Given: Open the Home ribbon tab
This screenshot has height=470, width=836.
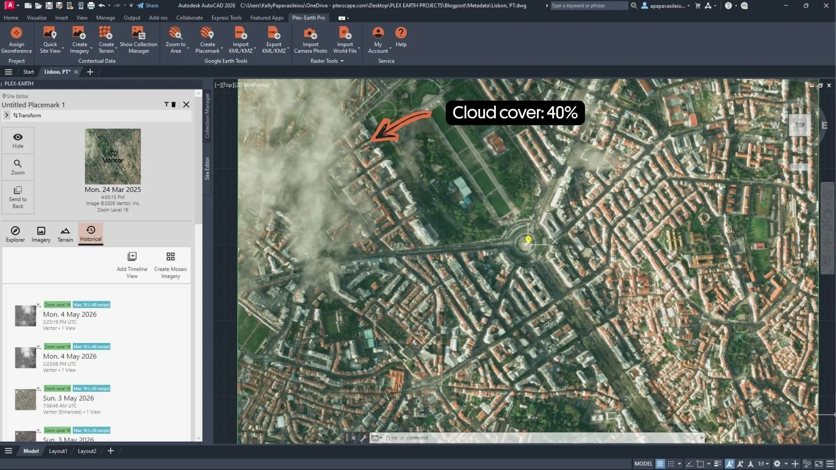Looking at the screenshot, I should click(11, 18).
